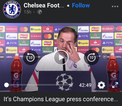Open the Chelsea Foot... page name
The height and width of the screenshot is (106, 122).
[44, 5]
